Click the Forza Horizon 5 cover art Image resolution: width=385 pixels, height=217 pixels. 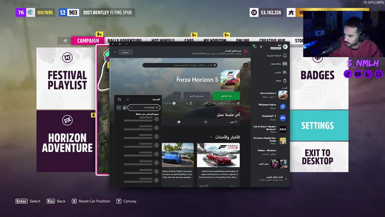pos(230,80)
